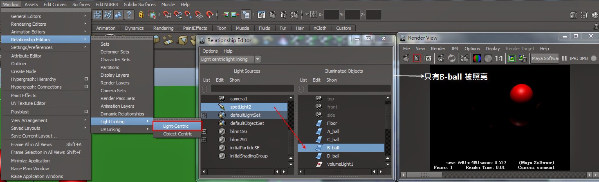Screen dimensions: 599x182
Task: Open UV Linking submenu
Action: click(x=121, y=129)
